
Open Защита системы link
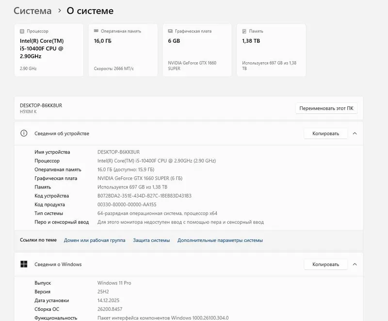pyautogui.click(x=151, y=240)
